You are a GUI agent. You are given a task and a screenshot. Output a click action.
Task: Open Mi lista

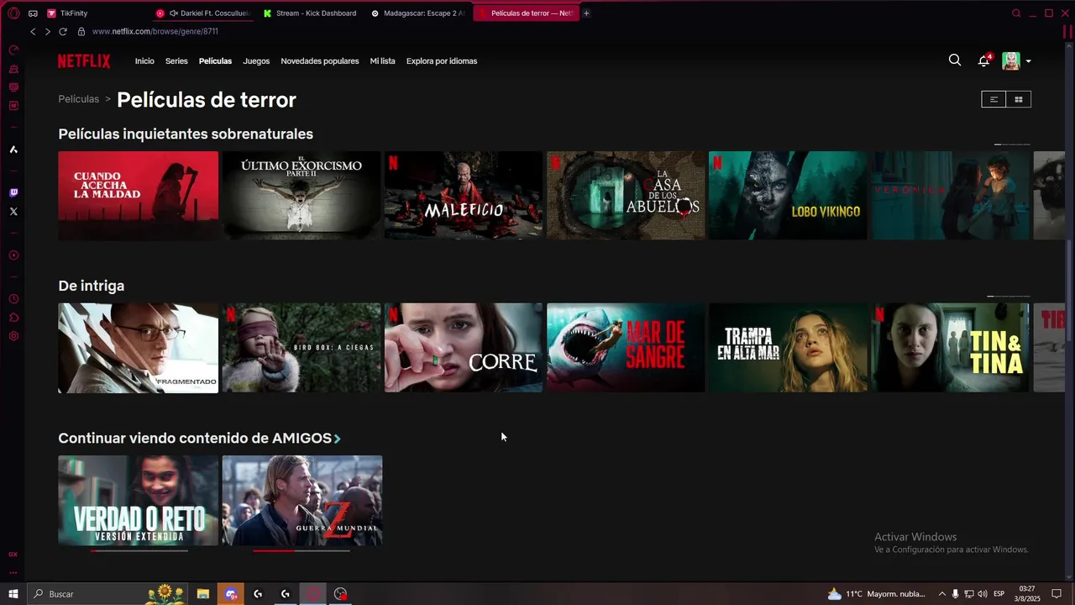click(x=382, y=61)
